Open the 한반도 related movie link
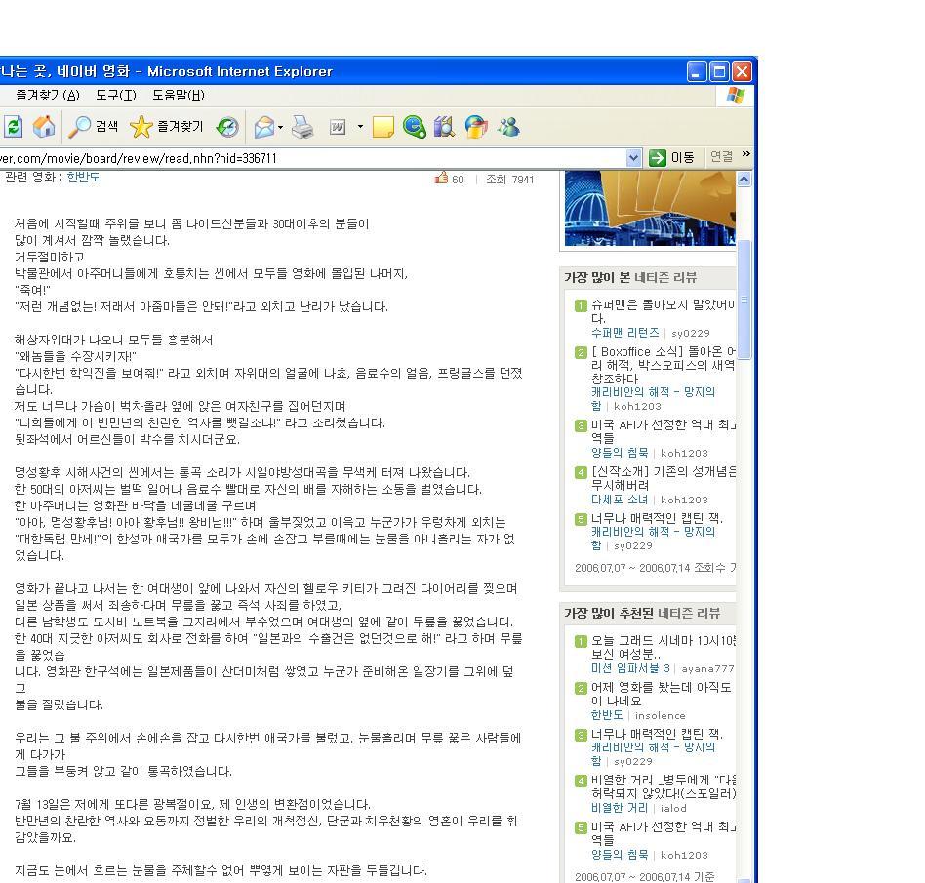This screenshot has width=925, height=883. [x=83, y=177]
